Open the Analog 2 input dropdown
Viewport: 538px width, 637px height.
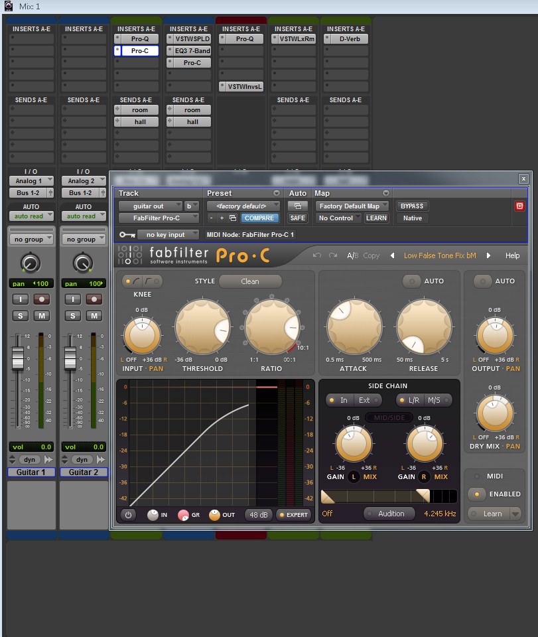84,180
